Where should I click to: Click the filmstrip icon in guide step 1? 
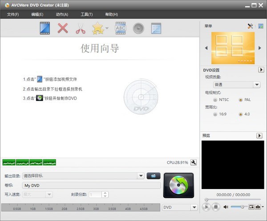coord(40,79)
